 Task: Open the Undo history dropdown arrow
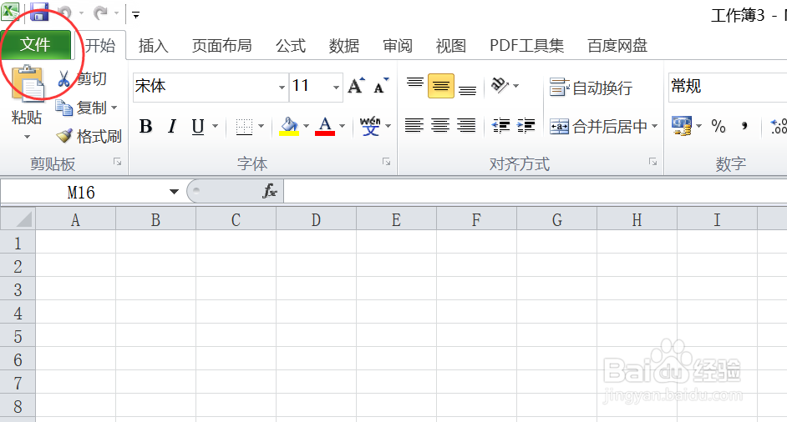81,13
